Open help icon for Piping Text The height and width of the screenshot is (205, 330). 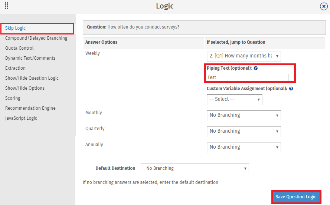pos(256,68)
